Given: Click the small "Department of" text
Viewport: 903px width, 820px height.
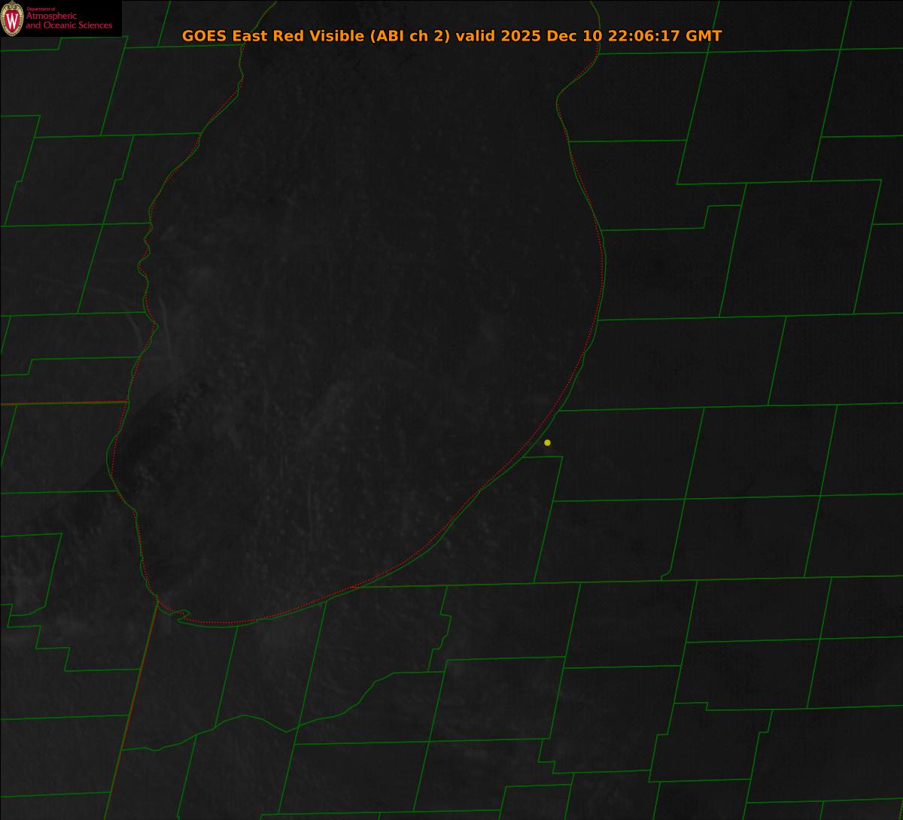Looking at the screenshot, I should point(41,8).
